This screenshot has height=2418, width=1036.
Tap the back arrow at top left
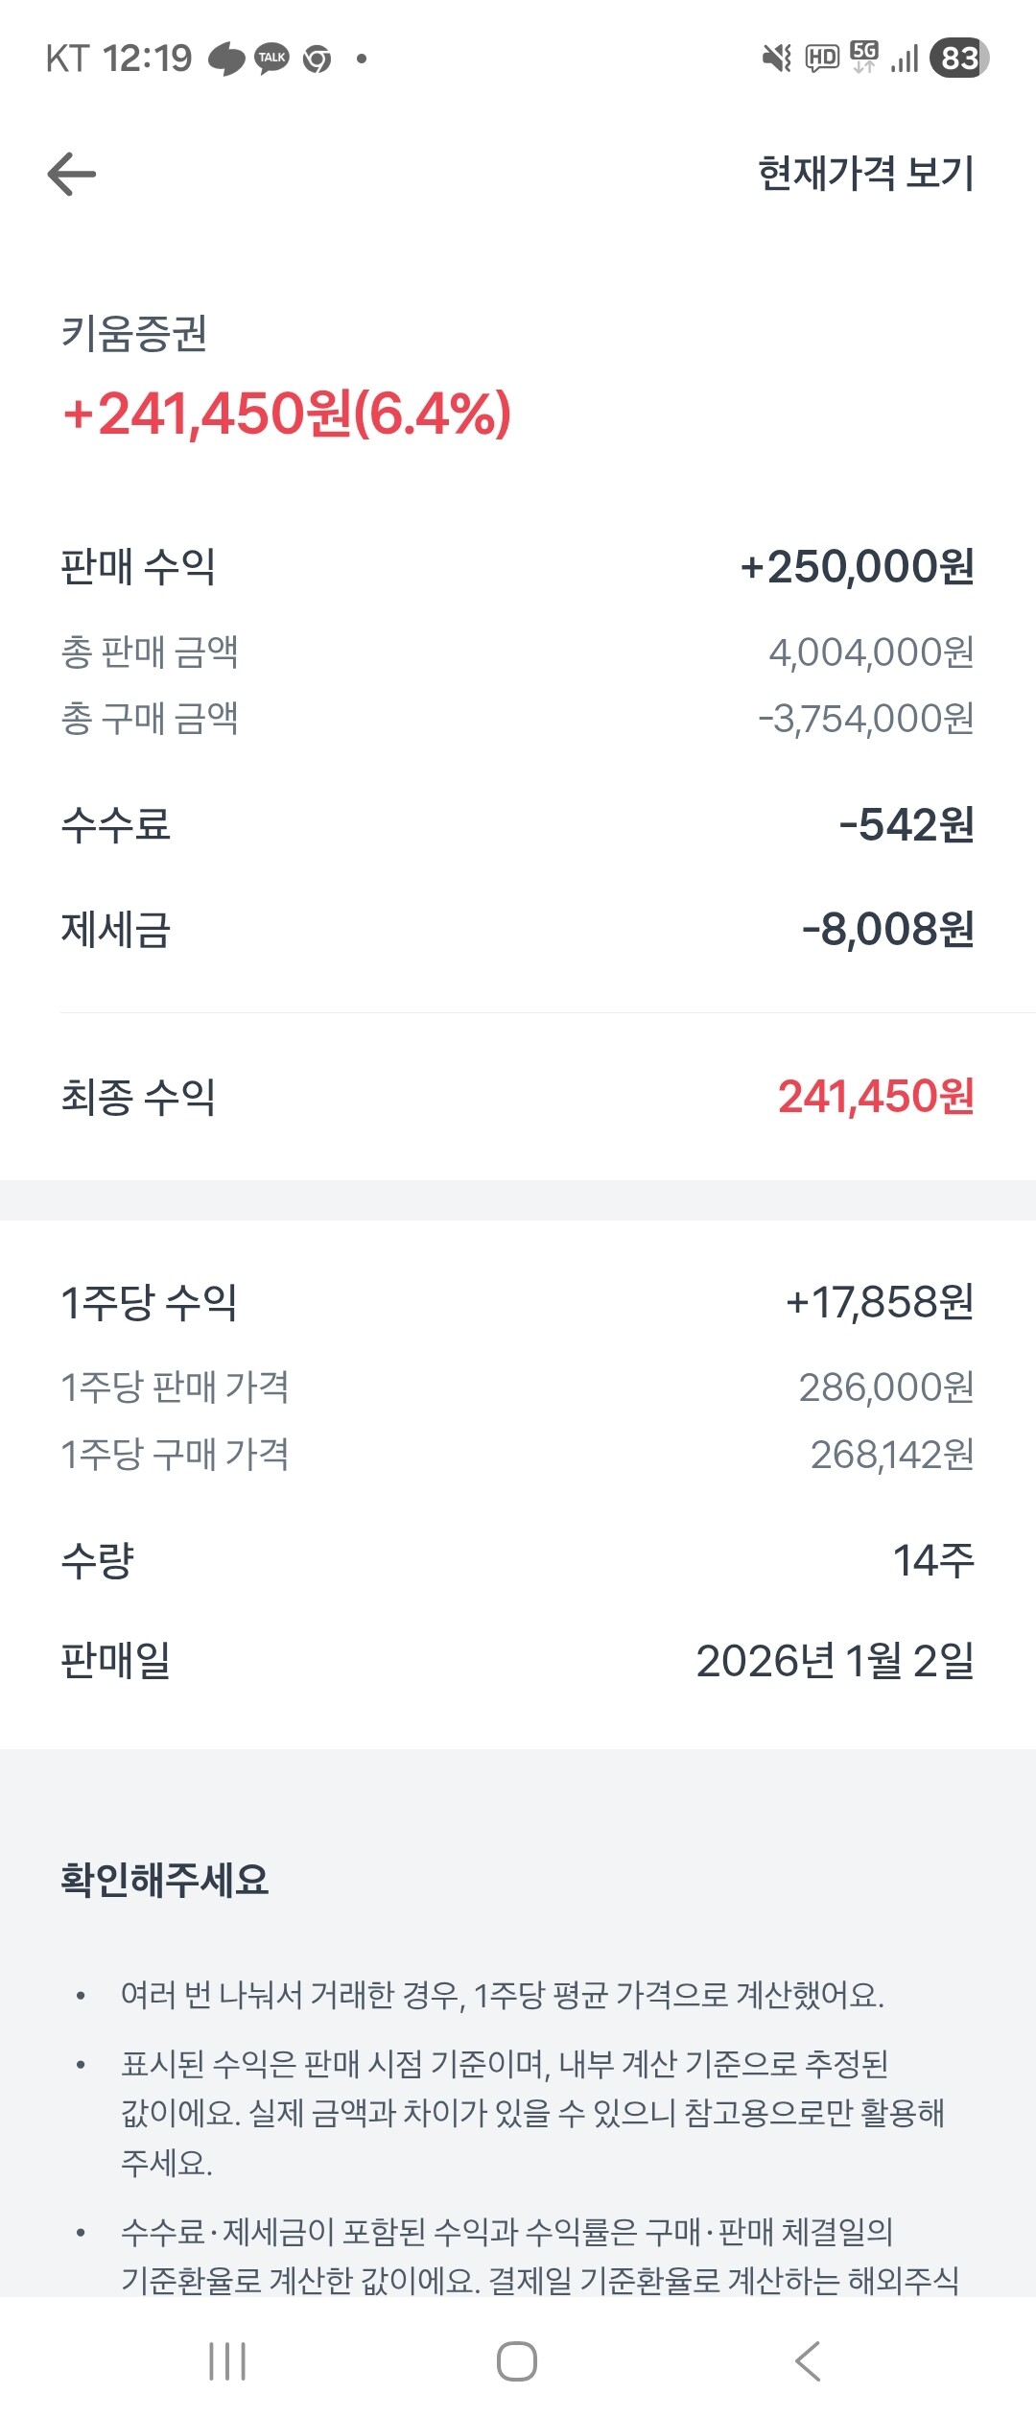pos(72,174)
